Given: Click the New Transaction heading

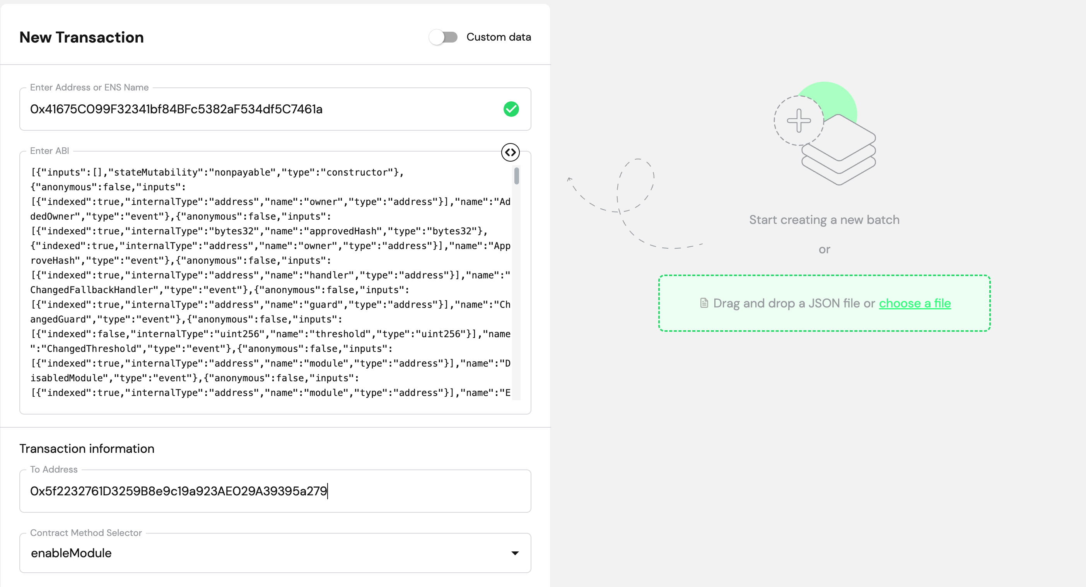Looking at the screenshot, I should [x=82, y=38].
